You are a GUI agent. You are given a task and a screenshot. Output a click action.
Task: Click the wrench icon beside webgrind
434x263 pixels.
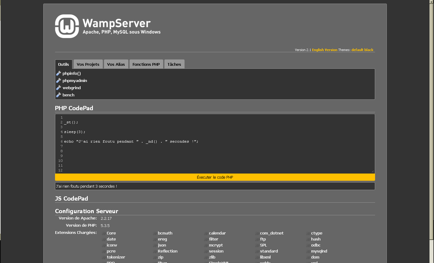[59, 88]
